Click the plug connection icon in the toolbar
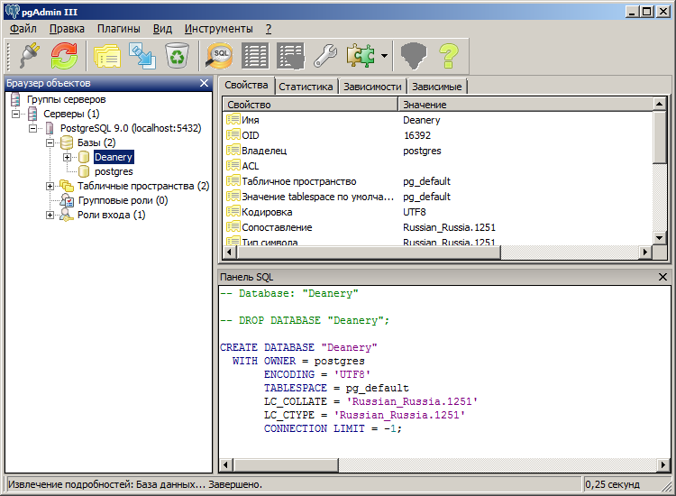 tap(30, 56)
